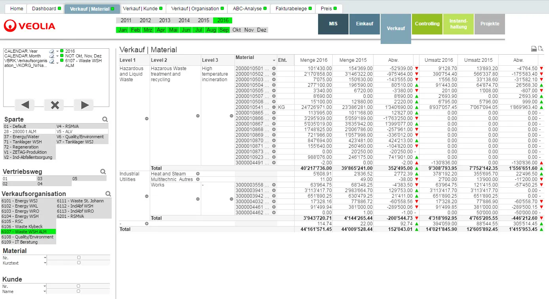
Task: Collapse the Hazardous and Liquid Waste level
Action: [x=147, y=118]
